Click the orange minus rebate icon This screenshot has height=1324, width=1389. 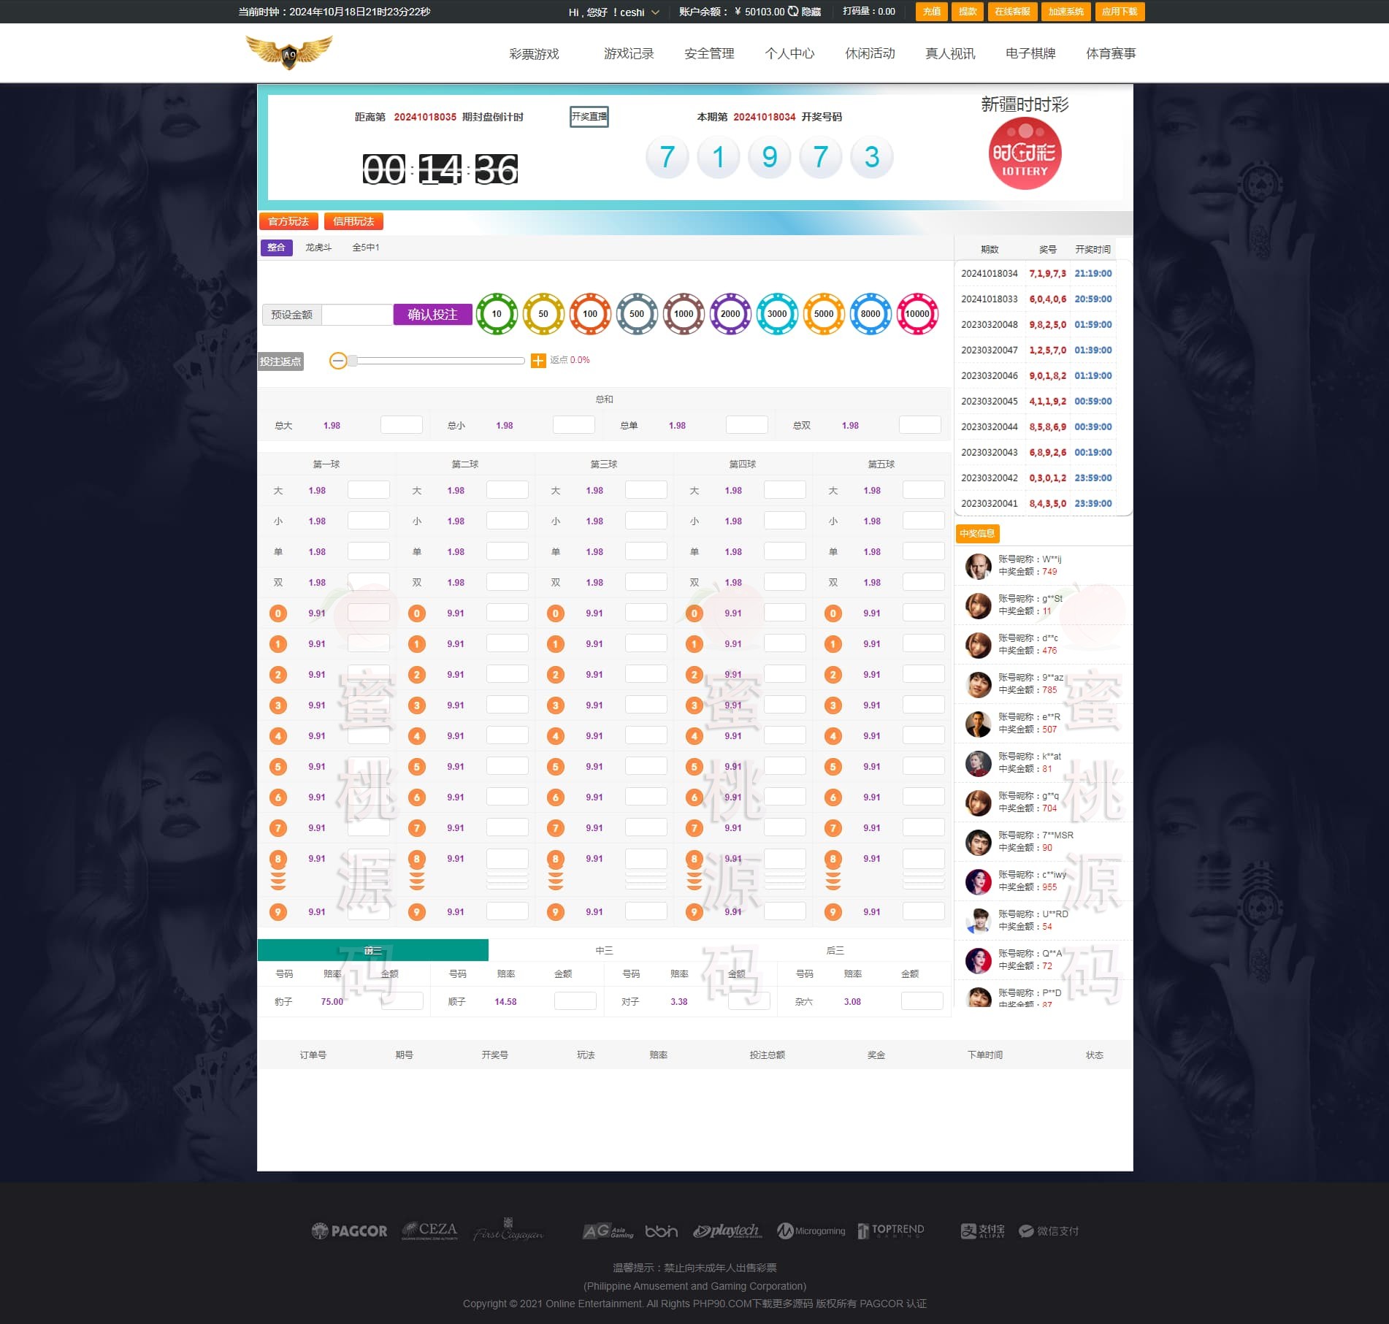337,361
